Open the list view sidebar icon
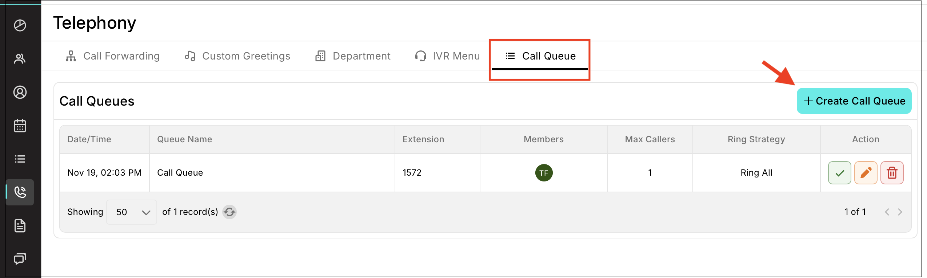This screenshot has width=927, height=278. pyautogui.click(x=20, y=159)
